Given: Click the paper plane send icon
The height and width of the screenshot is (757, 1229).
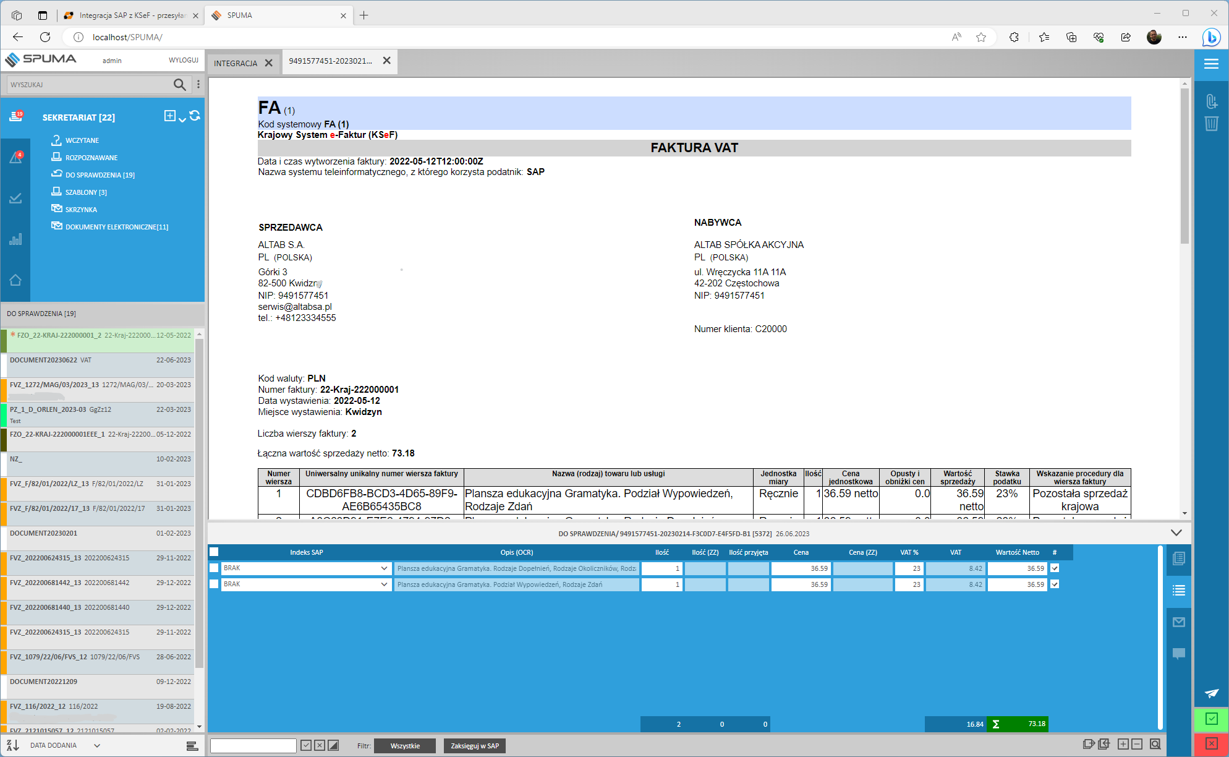Looking at the screenshot, I should click(1211, 693).
